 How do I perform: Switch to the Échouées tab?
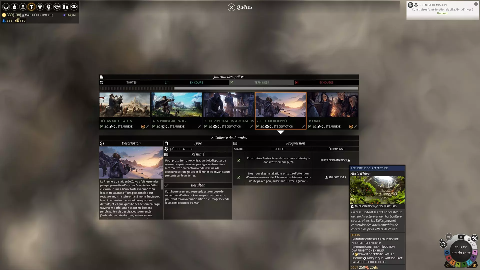[326, 82]
